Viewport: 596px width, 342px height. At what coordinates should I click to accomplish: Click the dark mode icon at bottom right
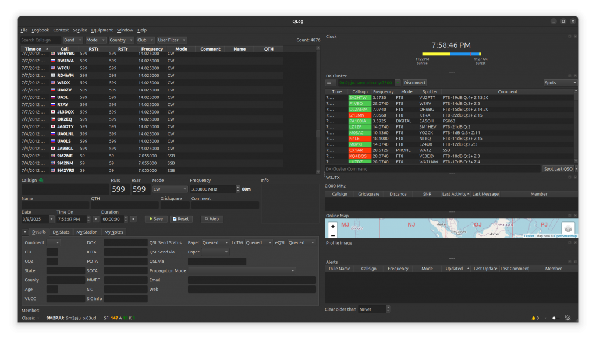[554, 318]
